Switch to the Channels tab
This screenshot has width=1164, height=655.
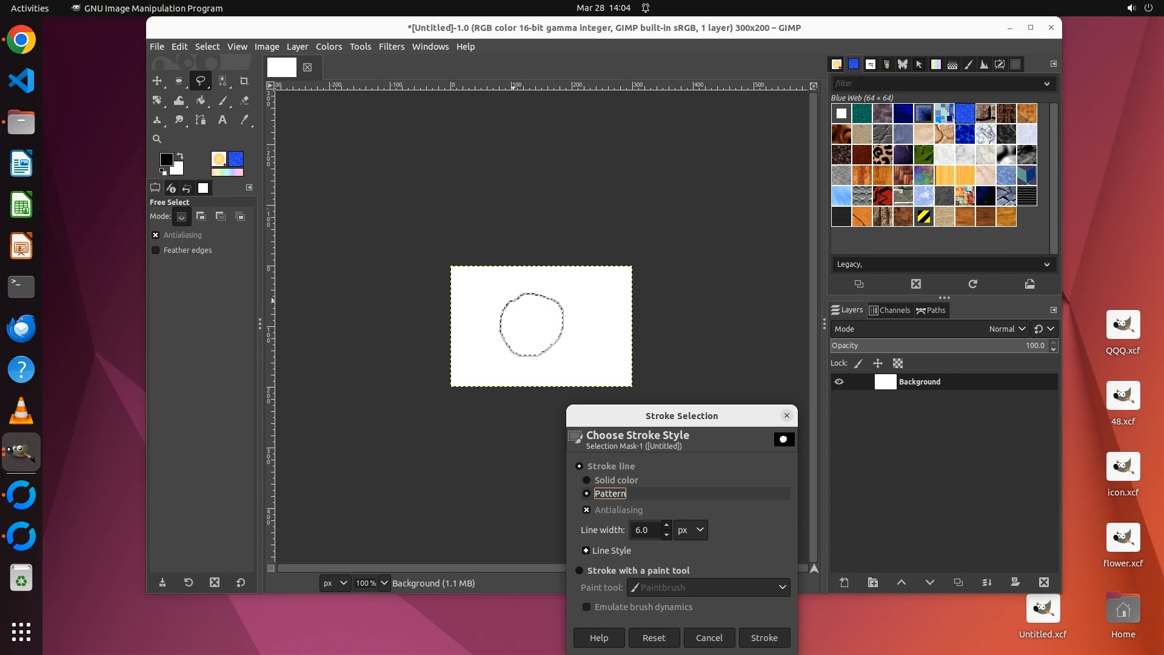click(x=889, y=311)
